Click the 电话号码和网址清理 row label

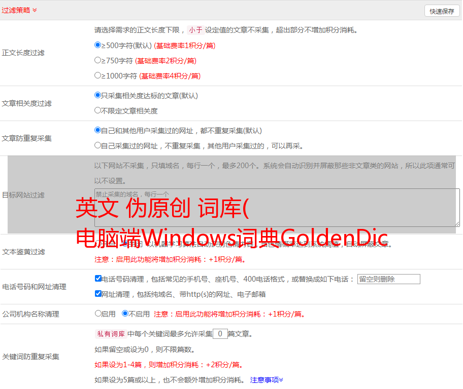(34, 287)
